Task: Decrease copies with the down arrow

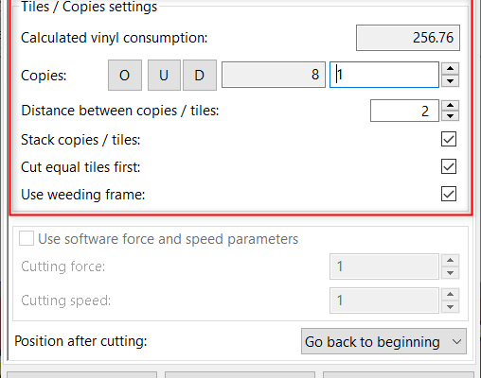Action: tap(451, 81)
